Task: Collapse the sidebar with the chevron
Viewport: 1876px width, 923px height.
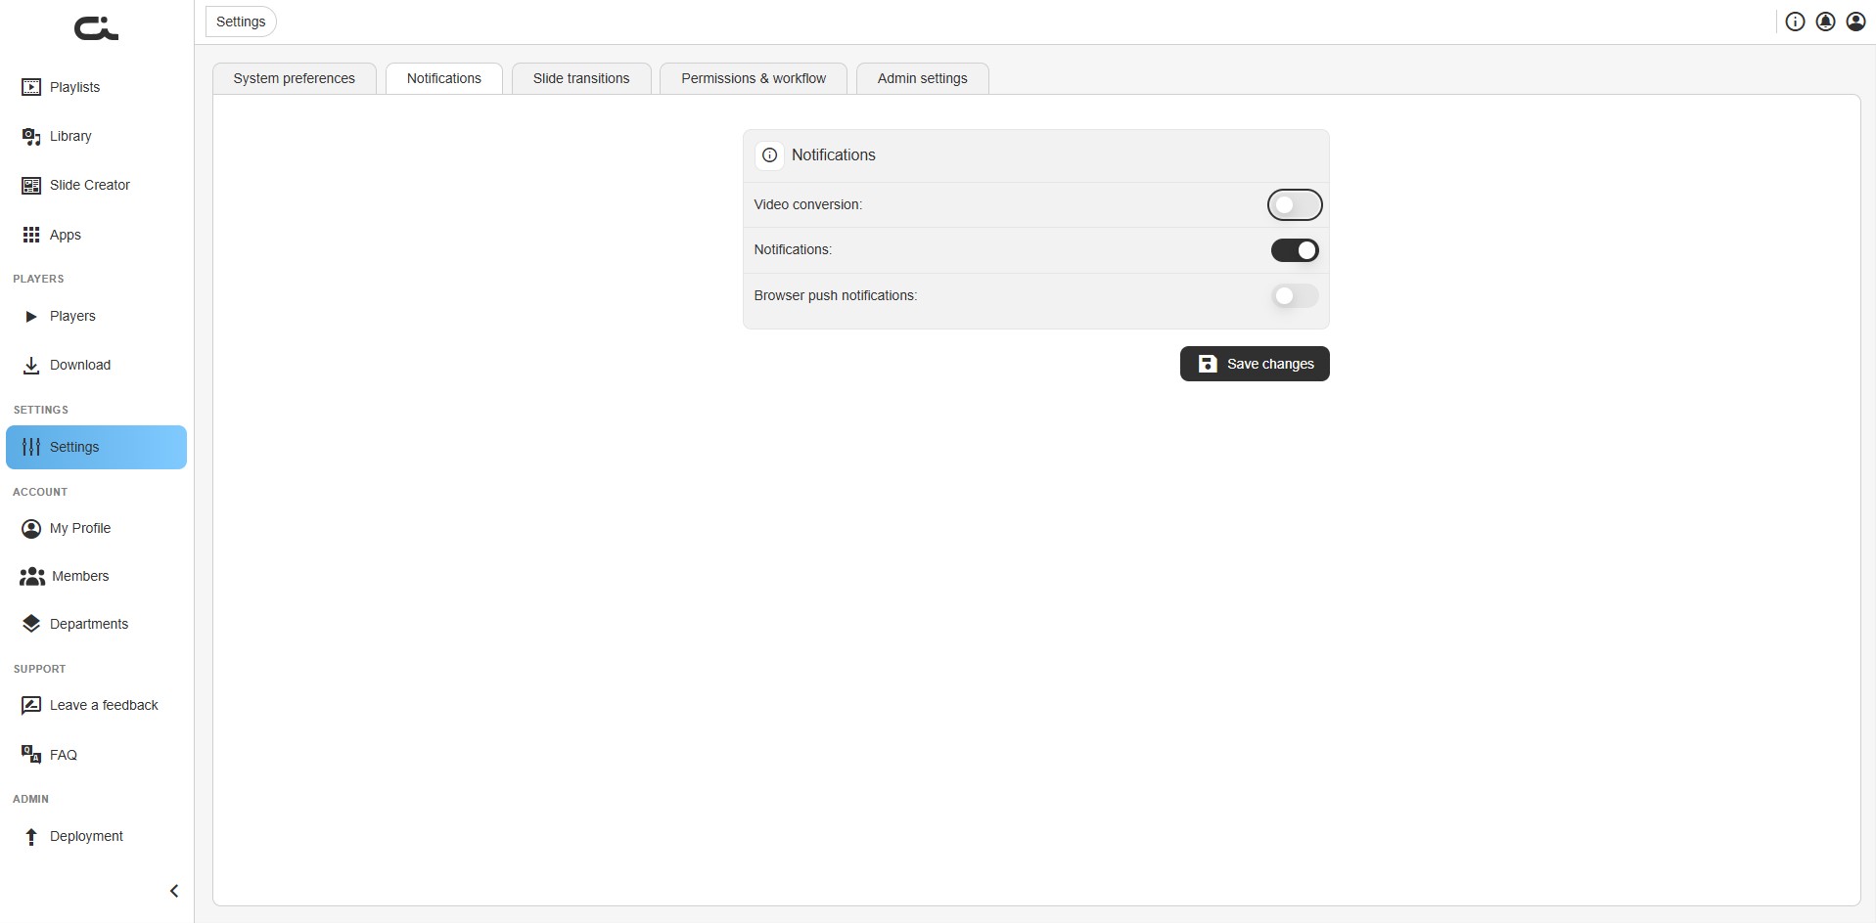Action: pyautogui.click(x=174, y=891)
